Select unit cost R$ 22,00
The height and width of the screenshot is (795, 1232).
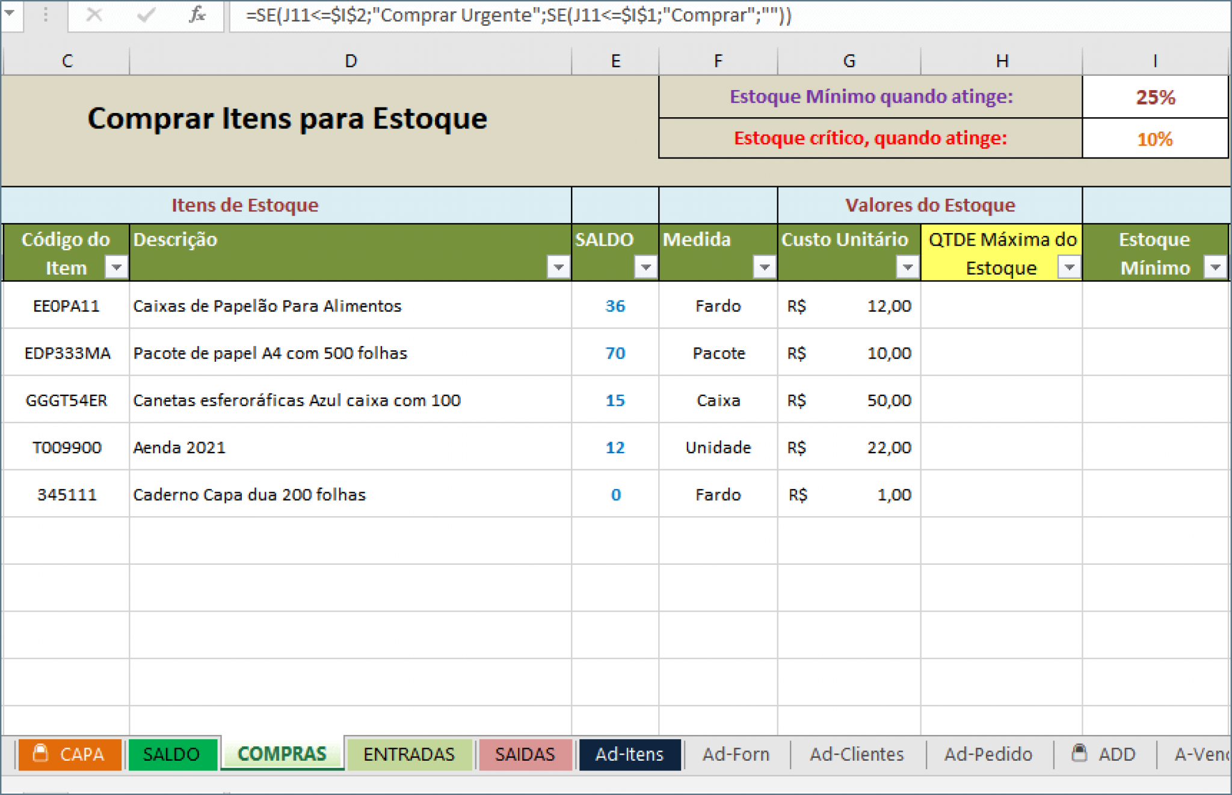tap(849, 448)
